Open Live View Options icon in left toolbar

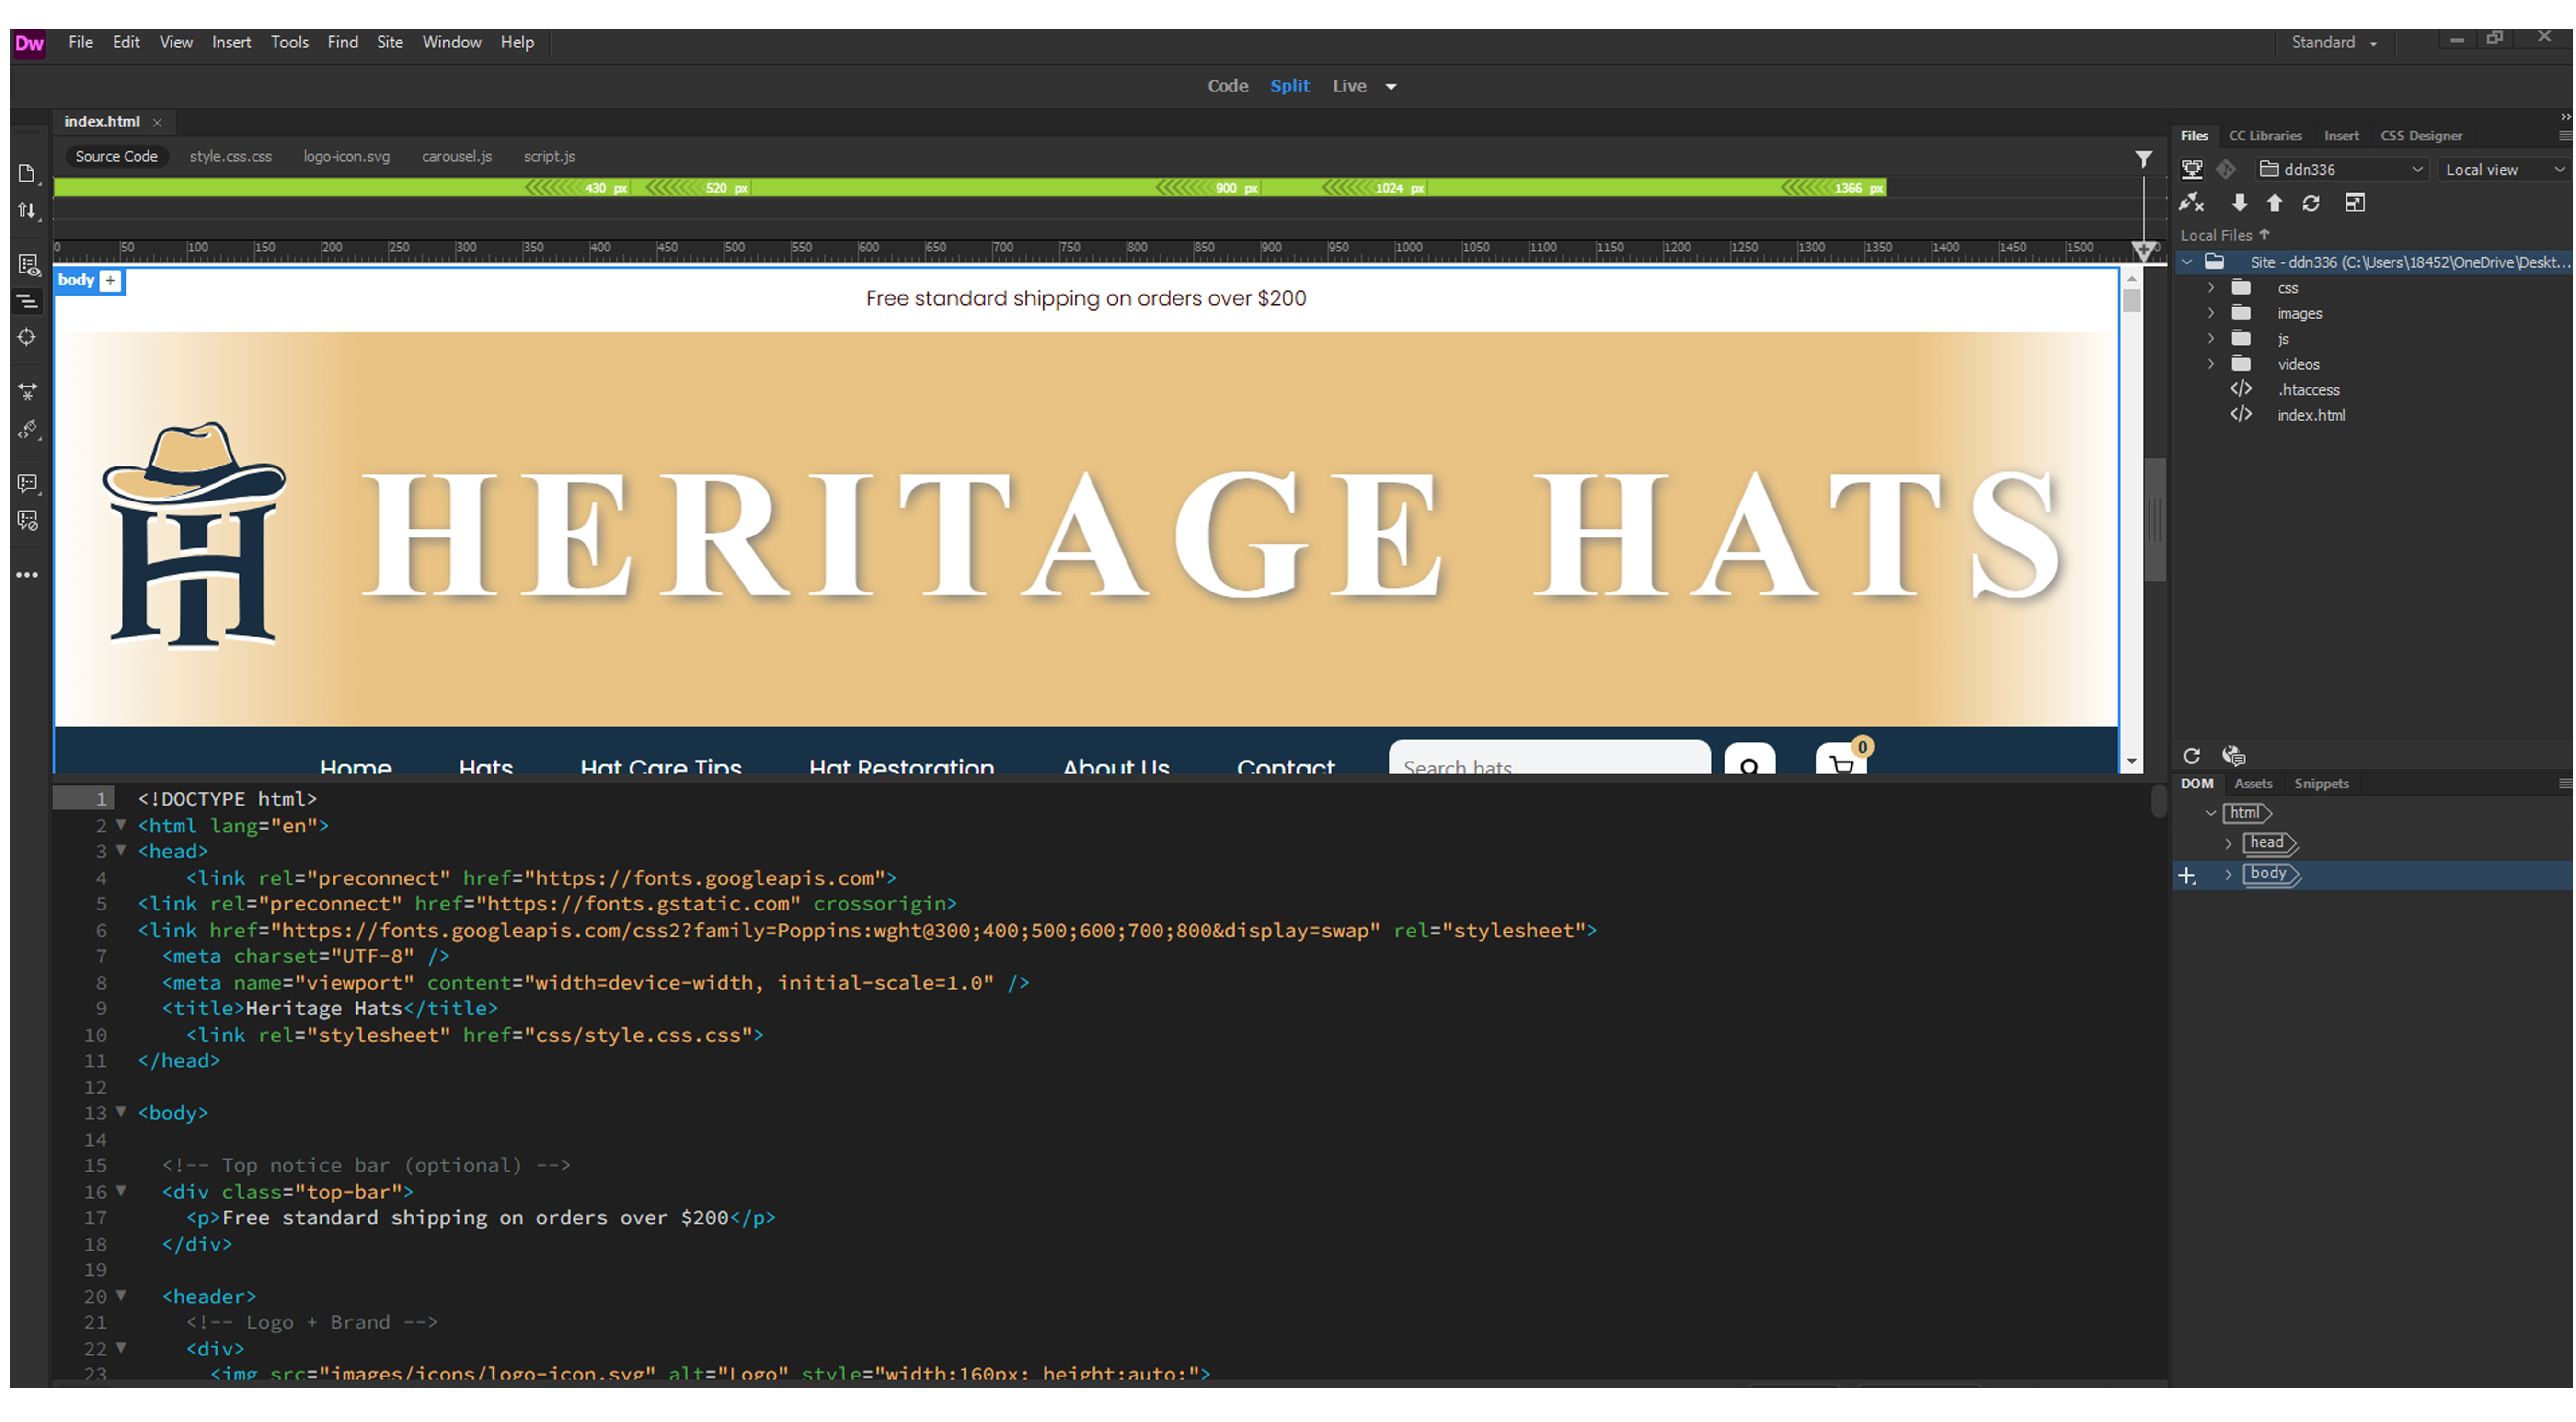pos(28,265)
